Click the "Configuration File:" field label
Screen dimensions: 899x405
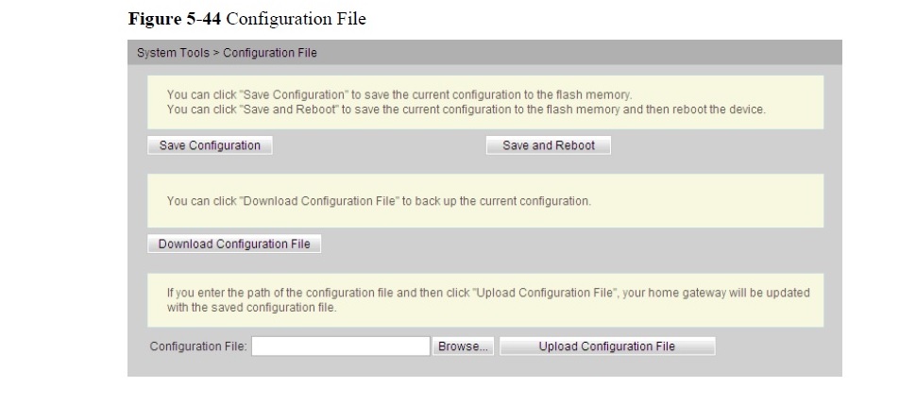point(198,346)
